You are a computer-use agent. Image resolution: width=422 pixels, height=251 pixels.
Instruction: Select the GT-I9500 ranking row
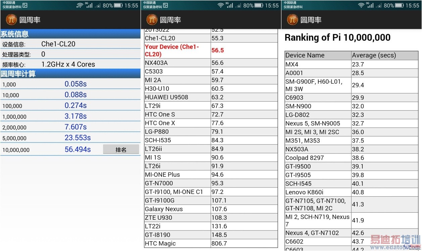click(x=352, y=166)
